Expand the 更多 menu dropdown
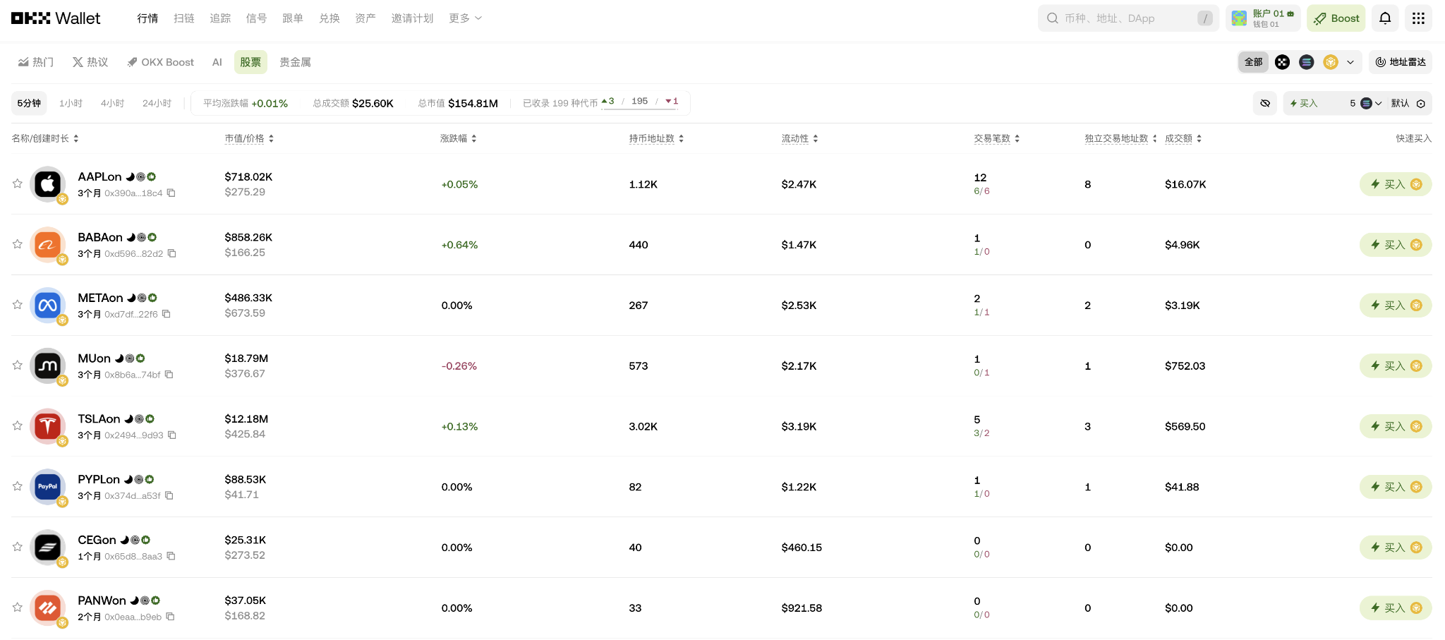 pos(465,18)
